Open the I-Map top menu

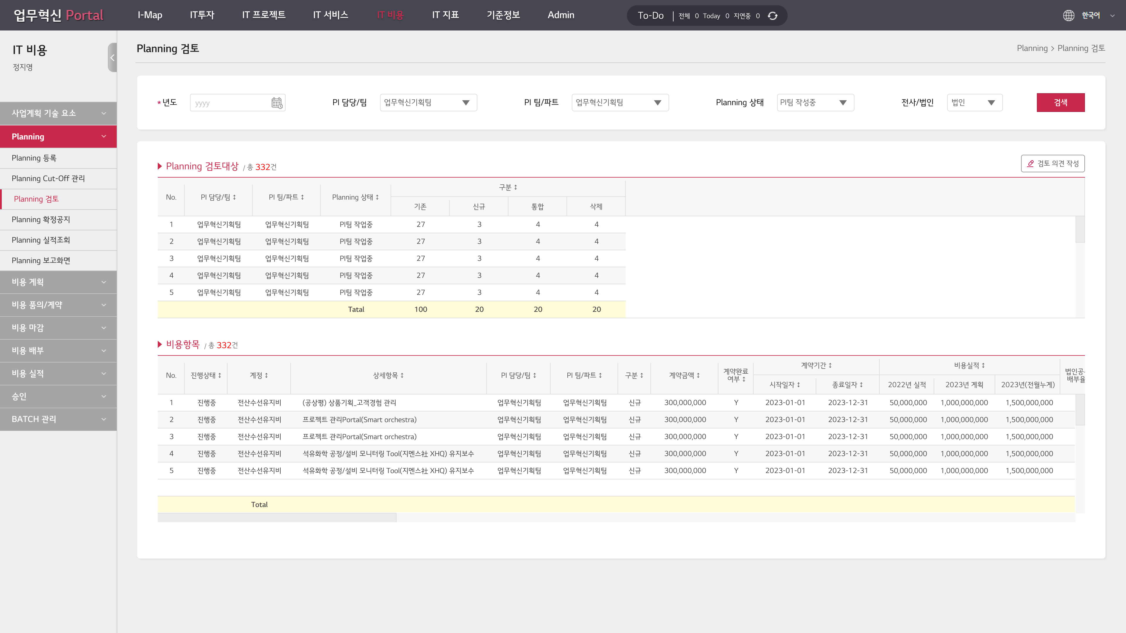(x=150, y=15)
